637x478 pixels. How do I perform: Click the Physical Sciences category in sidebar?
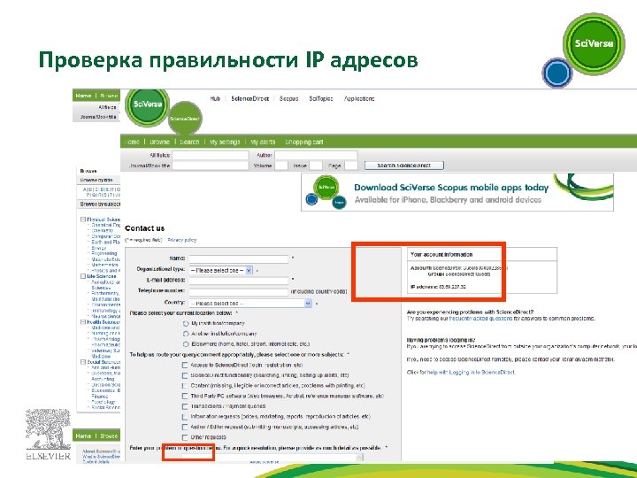click(104, 220)
